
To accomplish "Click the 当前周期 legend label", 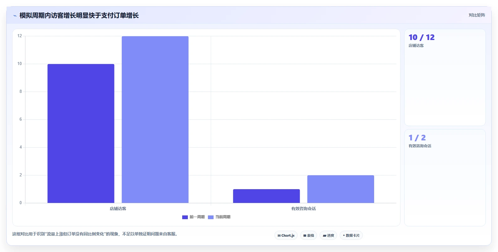I will tap(223, 217).
